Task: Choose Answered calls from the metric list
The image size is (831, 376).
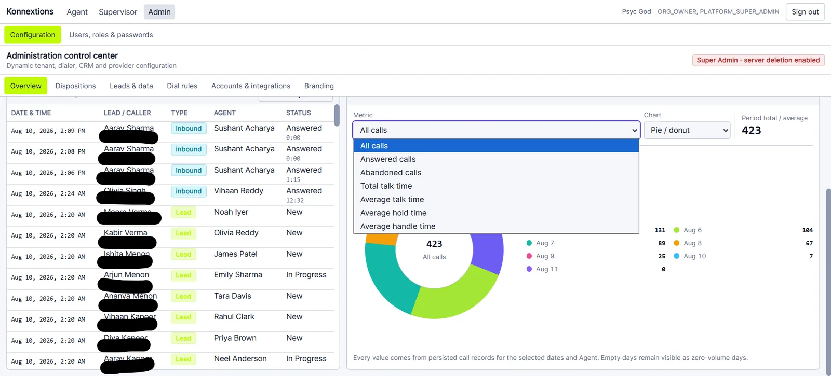Action: click(496, 159)
